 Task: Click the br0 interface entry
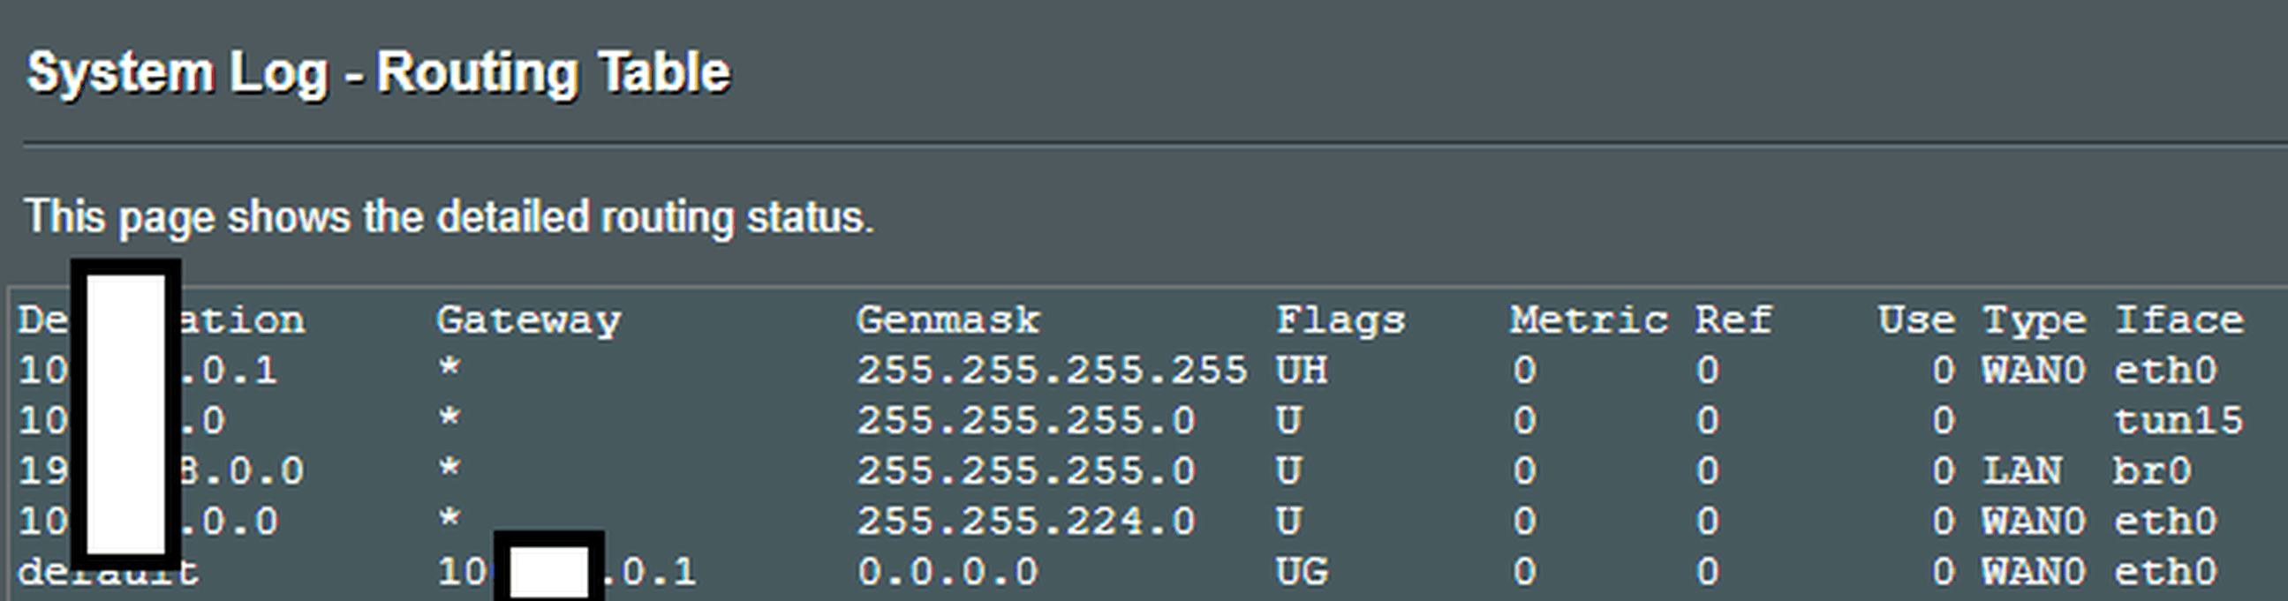pyautogui.click(x=2151, y=471)
